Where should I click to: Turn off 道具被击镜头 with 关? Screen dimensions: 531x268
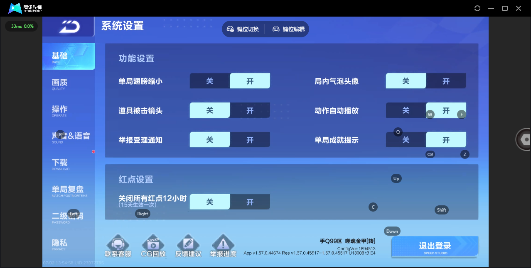[210, 110]
